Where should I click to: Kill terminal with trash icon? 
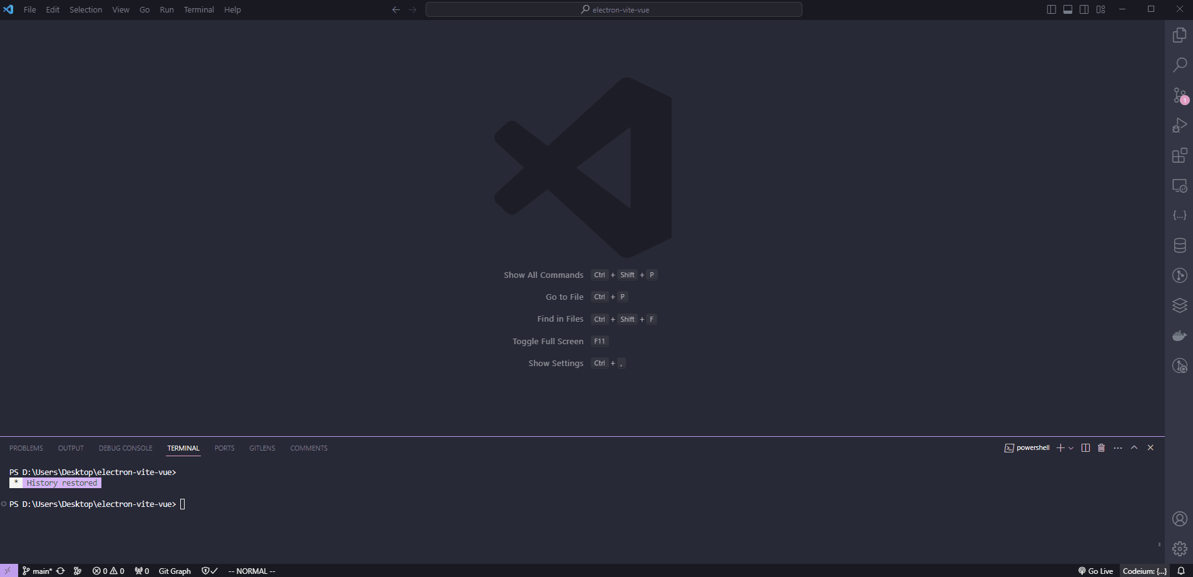(1102, 448)
